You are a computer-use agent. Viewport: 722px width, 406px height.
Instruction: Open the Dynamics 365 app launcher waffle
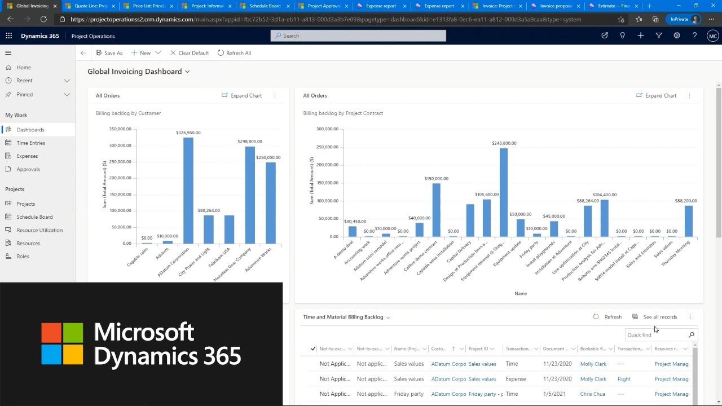8,36
